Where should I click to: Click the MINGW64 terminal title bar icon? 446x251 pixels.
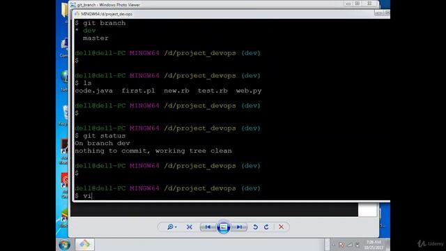[77, 14]
